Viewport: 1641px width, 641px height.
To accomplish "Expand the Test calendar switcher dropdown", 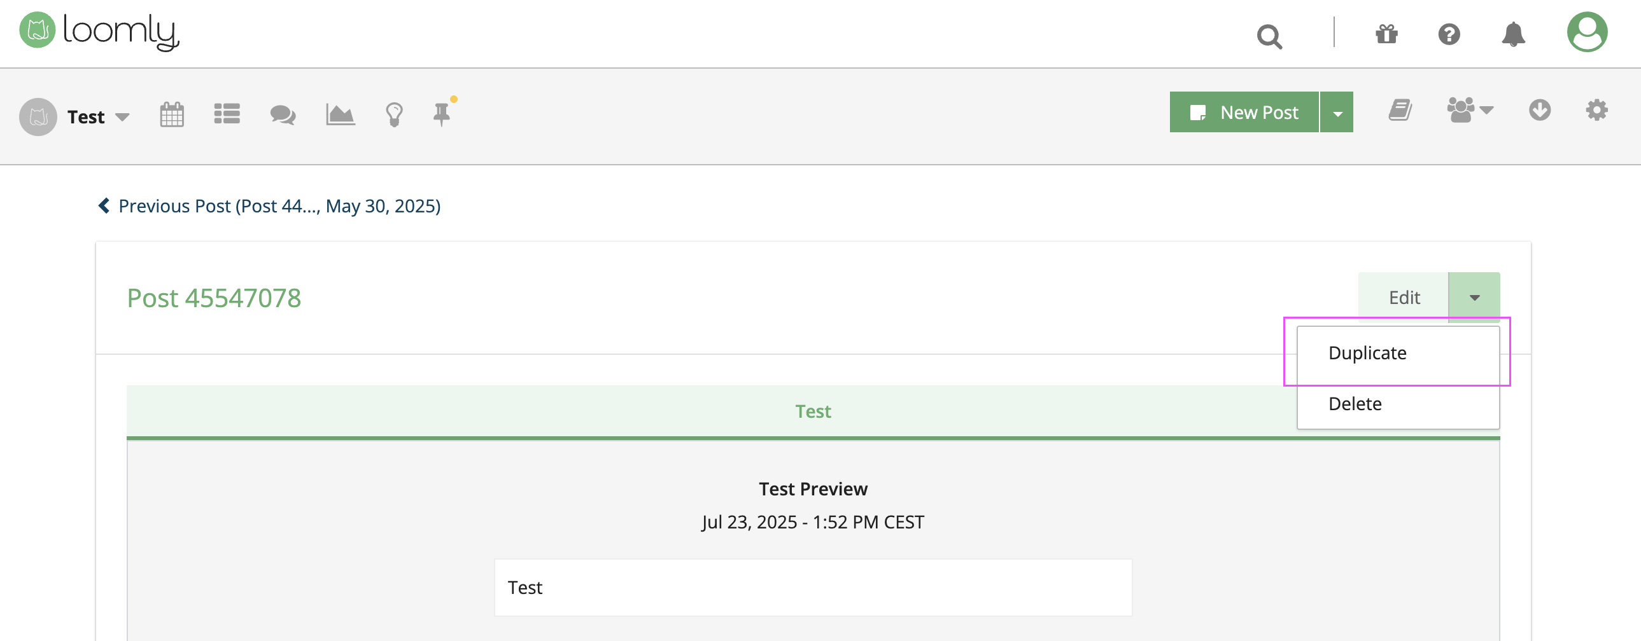I will pyautogui.click(x=99, y=117).
